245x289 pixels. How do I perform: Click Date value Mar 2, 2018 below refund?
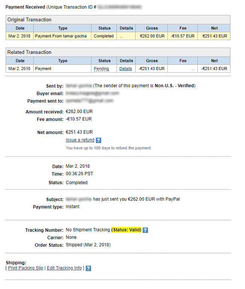pyautogui.click(x=78, y=166)
